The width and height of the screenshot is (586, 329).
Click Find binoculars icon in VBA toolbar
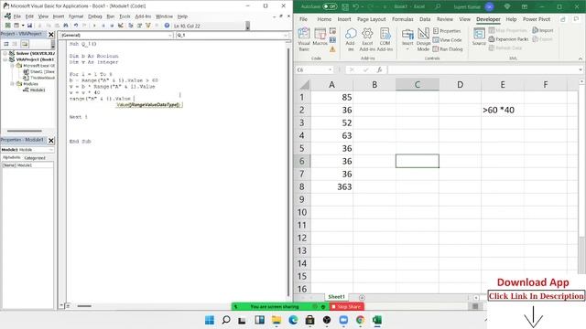click(66, 26)
